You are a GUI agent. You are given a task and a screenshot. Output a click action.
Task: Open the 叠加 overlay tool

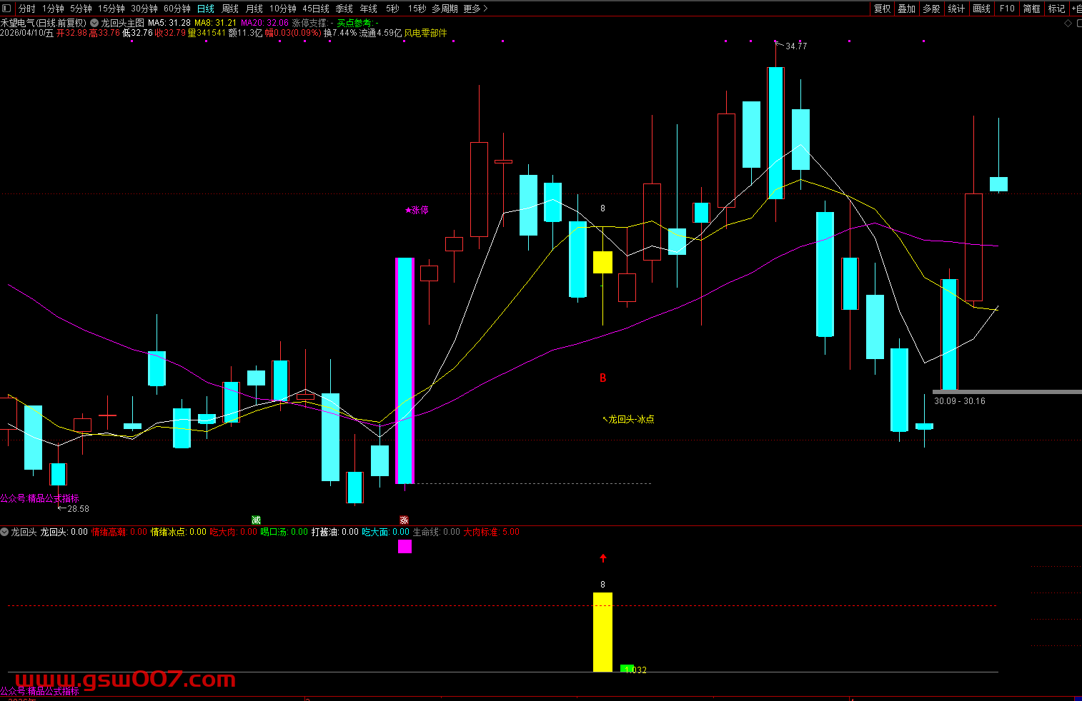(x=907, y=9)
